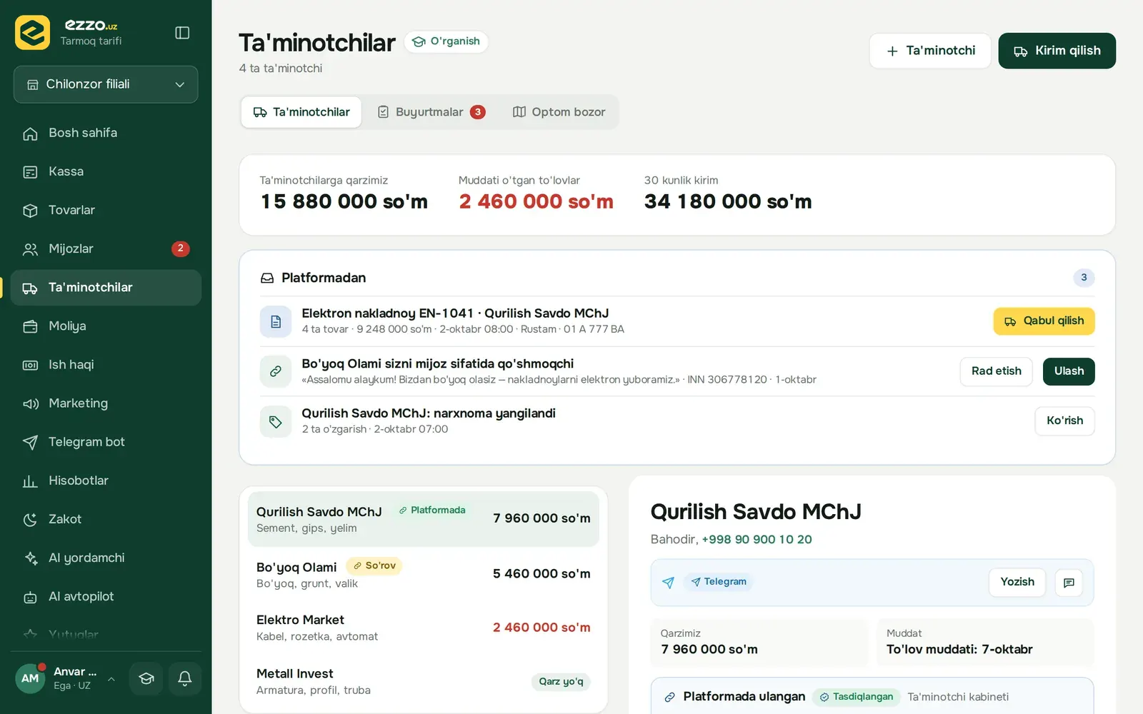Screen dimensions: 1143x714
Task: Select Metall Invest supplier row
Action: [424, 681]
